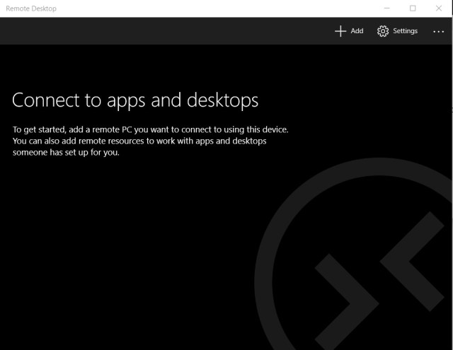This screenshot has height=350, width=453.
Task: Click the word 'desktops' in the heading
Action: (x=222, y=100)
